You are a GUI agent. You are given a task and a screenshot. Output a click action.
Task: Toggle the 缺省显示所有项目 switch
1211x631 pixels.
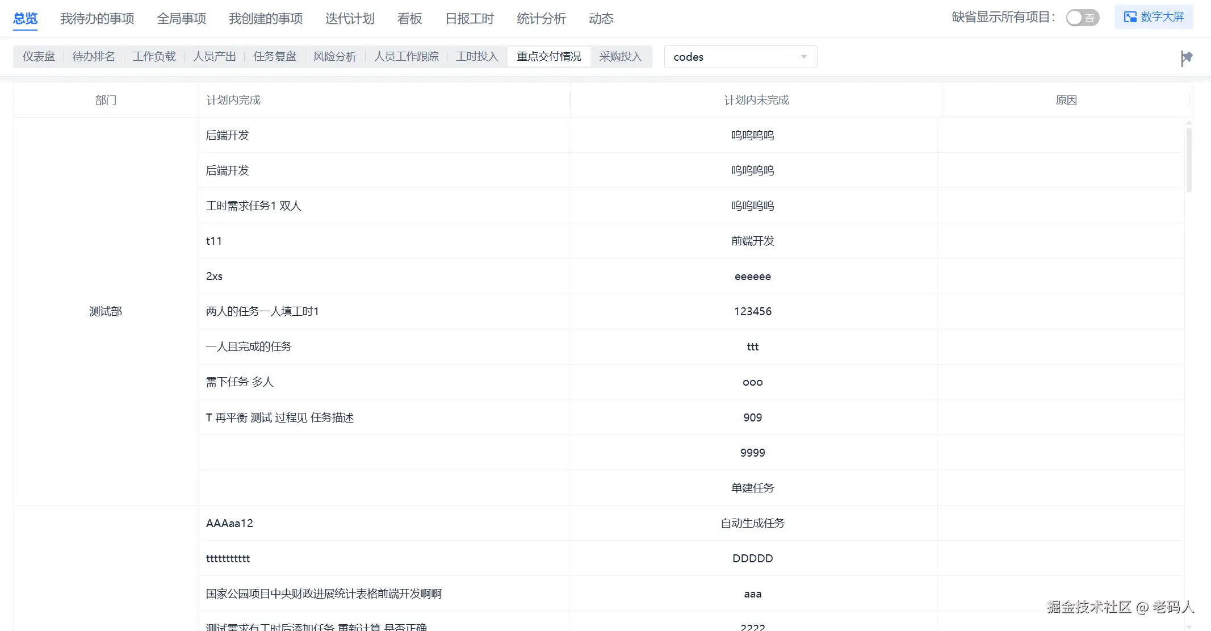click(1082, 18)
